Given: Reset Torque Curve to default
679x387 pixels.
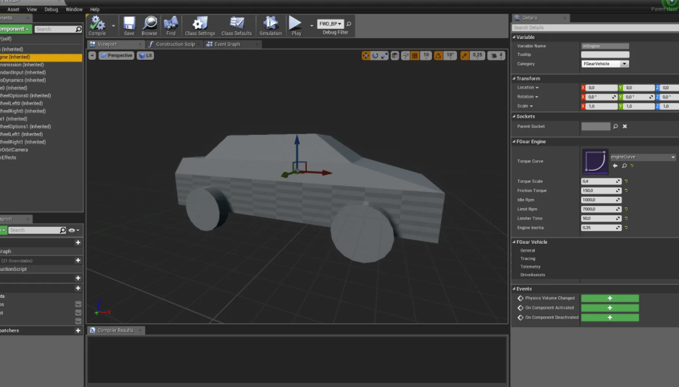Looking at the screenshot, I should (x=632, y=166).
